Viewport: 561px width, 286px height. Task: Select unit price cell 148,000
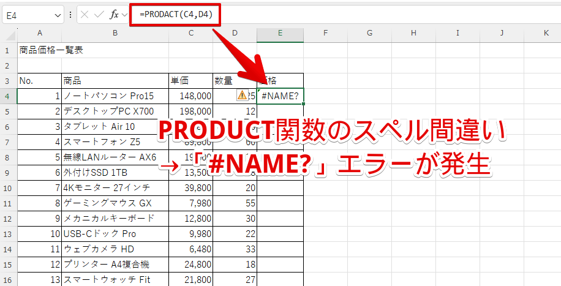point(190,96)
